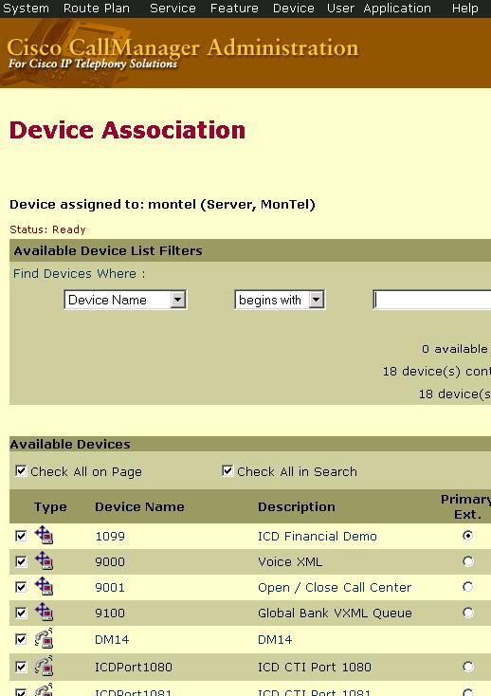This screenshot has height=696, width=491.
Task: Open the Device Name filter dropdown
Action: pos(125,300)
